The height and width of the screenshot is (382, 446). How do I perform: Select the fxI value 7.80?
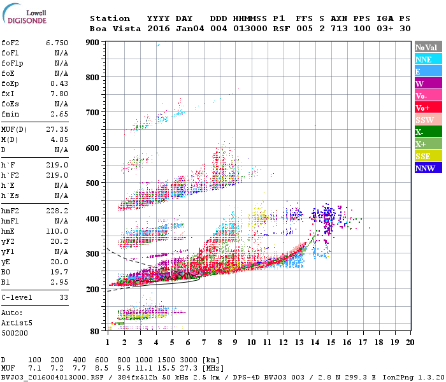click(59, 94)
